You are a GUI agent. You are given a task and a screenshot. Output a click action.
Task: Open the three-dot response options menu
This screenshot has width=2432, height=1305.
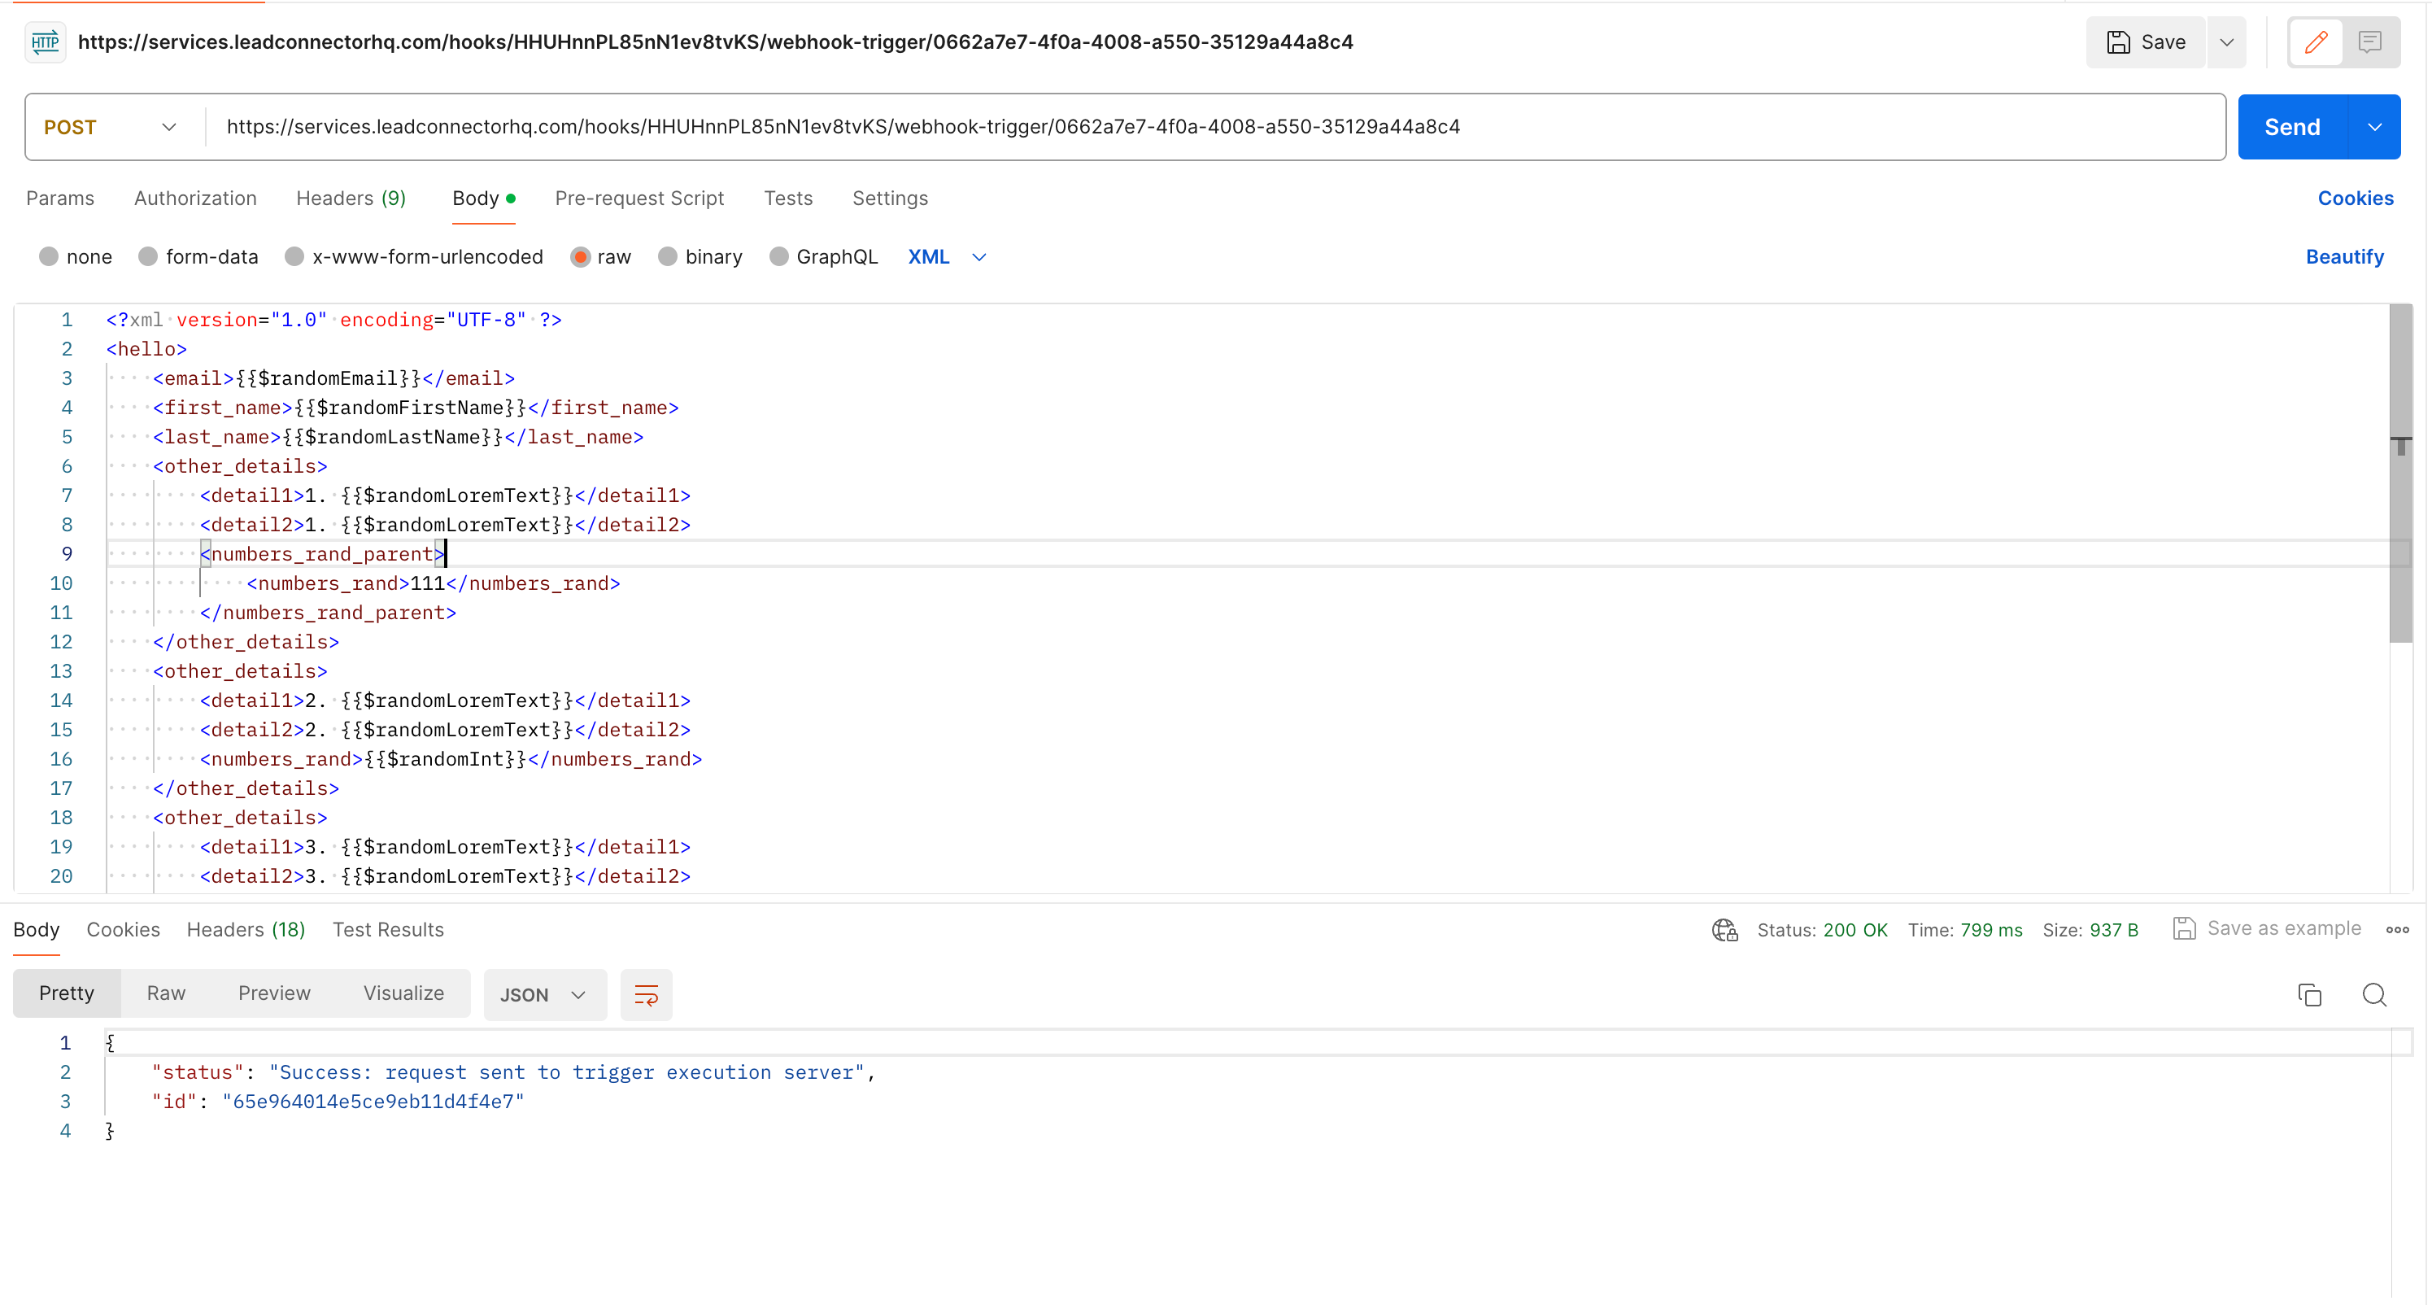coord(2397,930)
